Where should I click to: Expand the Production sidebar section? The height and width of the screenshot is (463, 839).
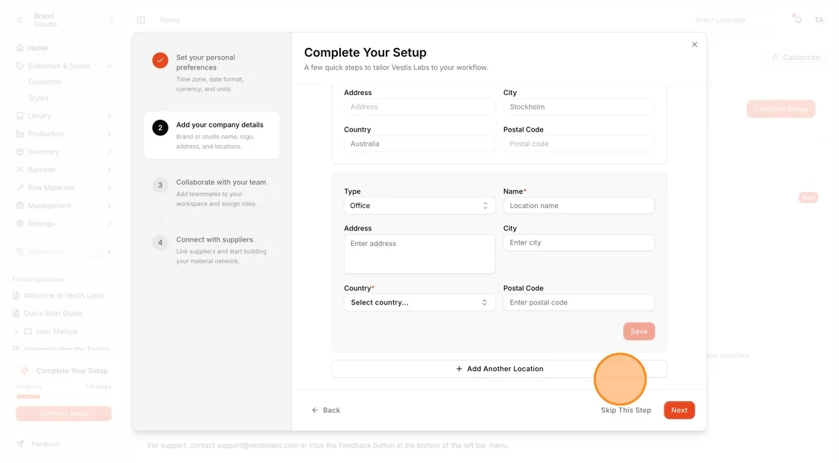tap(109, 134)
